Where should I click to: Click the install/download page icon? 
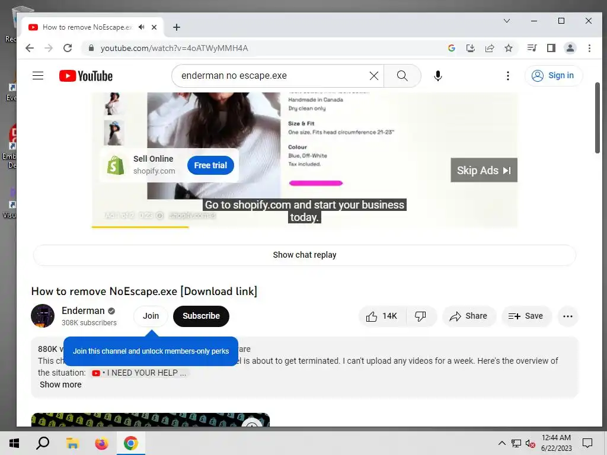[x=470, y=48]
